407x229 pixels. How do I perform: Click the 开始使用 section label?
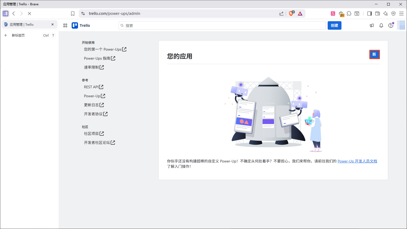click(x=88, y=42)
